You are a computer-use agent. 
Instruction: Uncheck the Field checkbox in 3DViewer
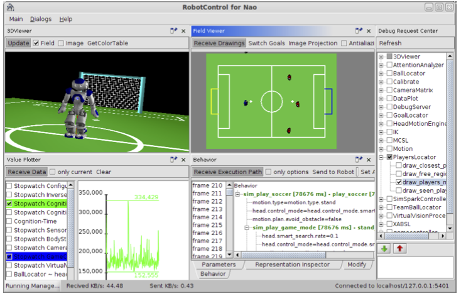coord(36,43)
